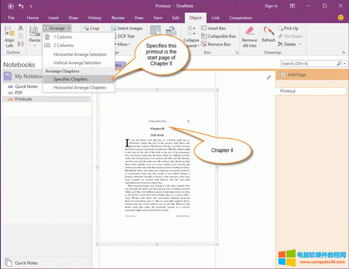This screenshot has width=349, height=269.
Task: Switch to the Gem ribbon tab
Action: pyautogui.click(x=157, y=18)
